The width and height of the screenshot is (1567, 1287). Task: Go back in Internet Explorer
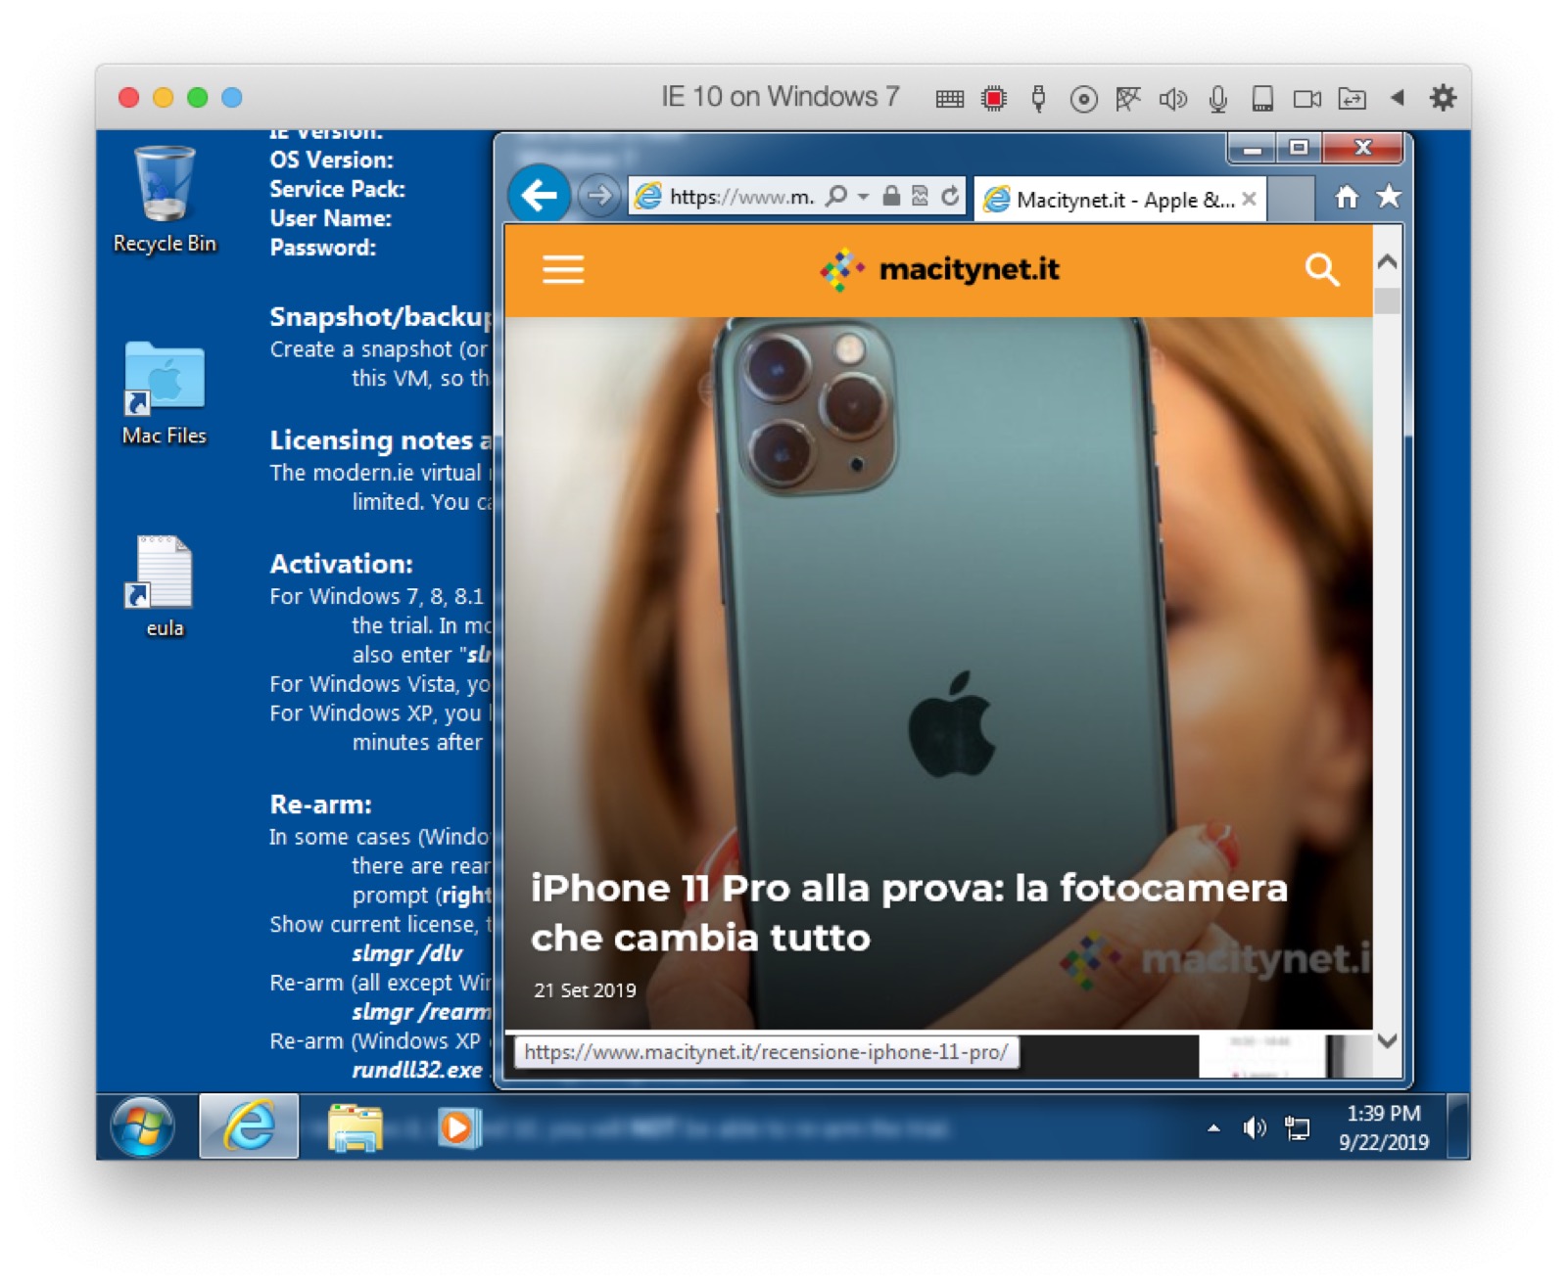(x=539, y=196)
